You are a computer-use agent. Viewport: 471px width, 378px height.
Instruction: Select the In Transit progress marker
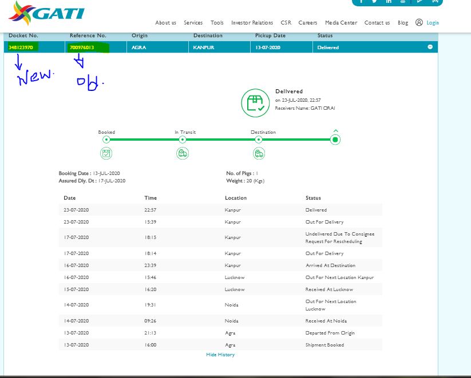pyautogui.click(x=183, y=140)
